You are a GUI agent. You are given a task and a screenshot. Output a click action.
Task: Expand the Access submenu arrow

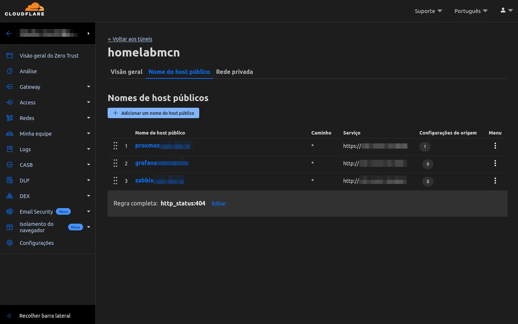[89, 102]
